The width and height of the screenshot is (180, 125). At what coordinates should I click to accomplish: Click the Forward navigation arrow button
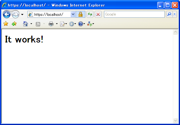15,14
